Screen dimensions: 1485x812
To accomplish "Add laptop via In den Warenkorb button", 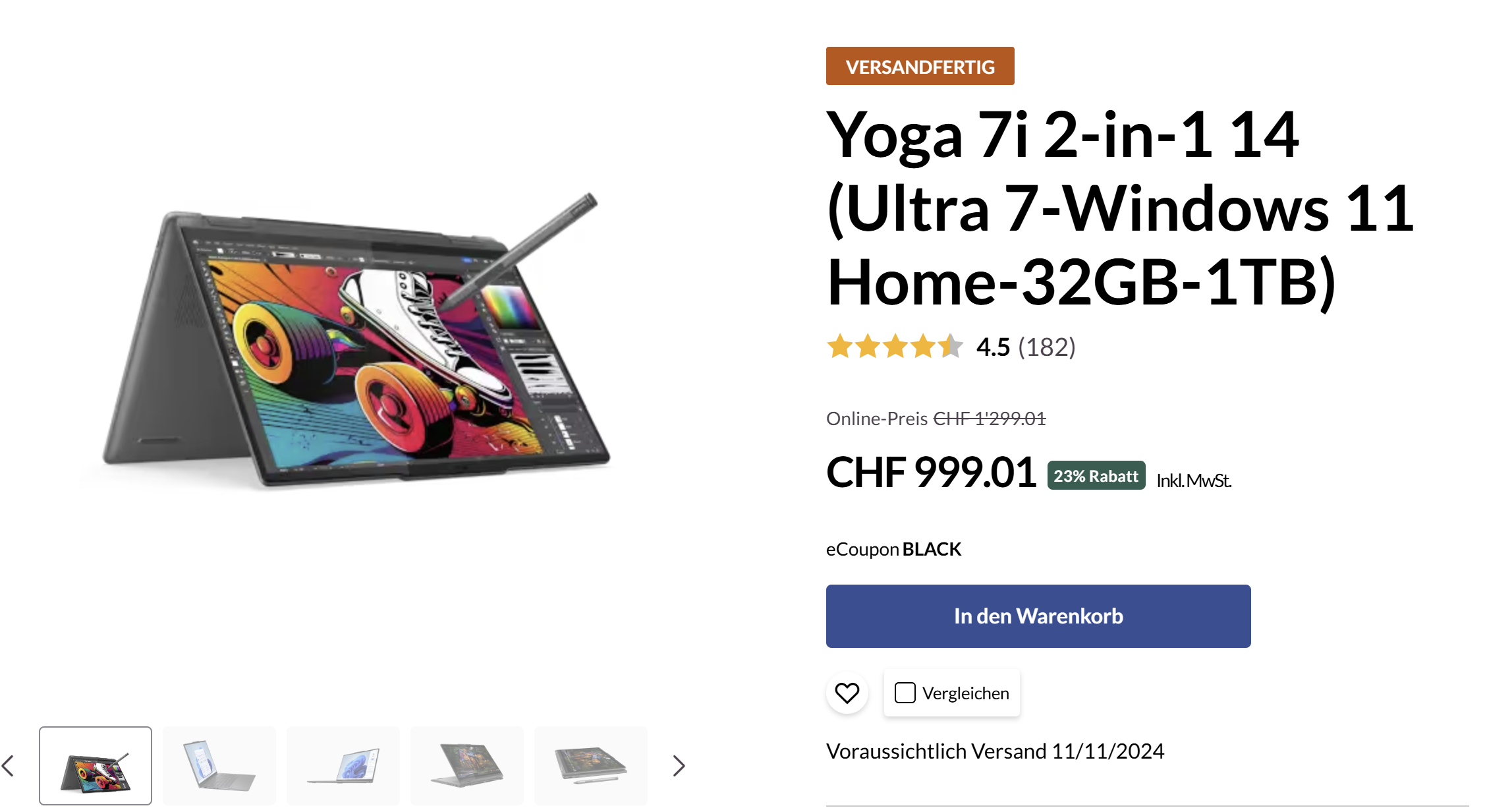I will 1038,616.
